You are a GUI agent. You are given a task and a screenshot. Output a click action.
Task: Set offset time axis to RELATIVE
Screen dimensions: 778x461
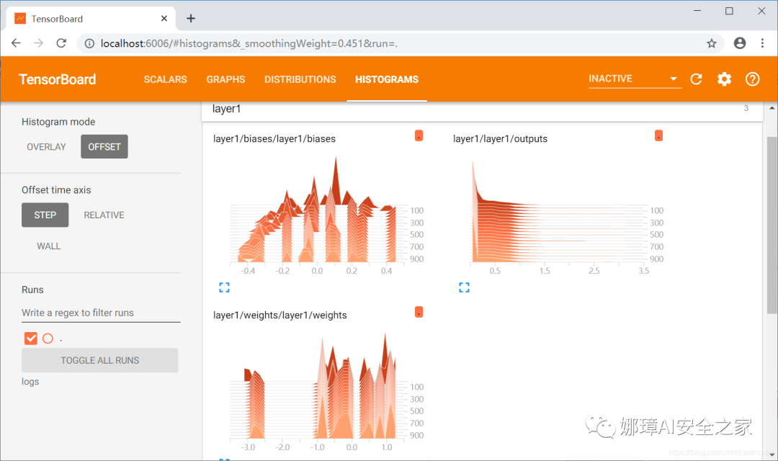pos(104,215)
